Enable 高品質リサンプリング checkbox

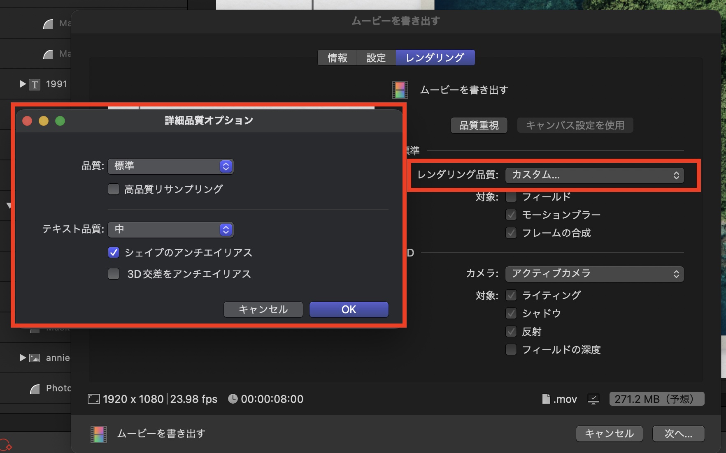114,189
